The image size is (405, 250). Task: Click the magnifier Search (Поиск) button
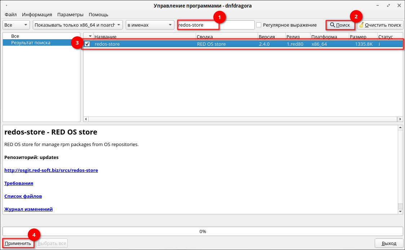(x=340, y=25)
